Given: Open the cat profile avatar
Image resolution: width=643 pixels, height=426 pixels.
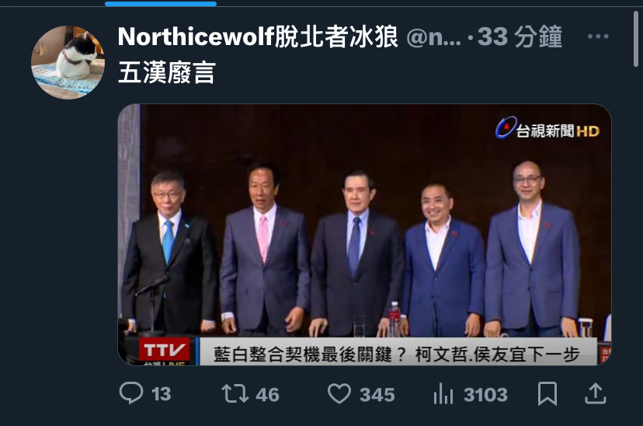Looking at the screenshot, I should 68,62.
